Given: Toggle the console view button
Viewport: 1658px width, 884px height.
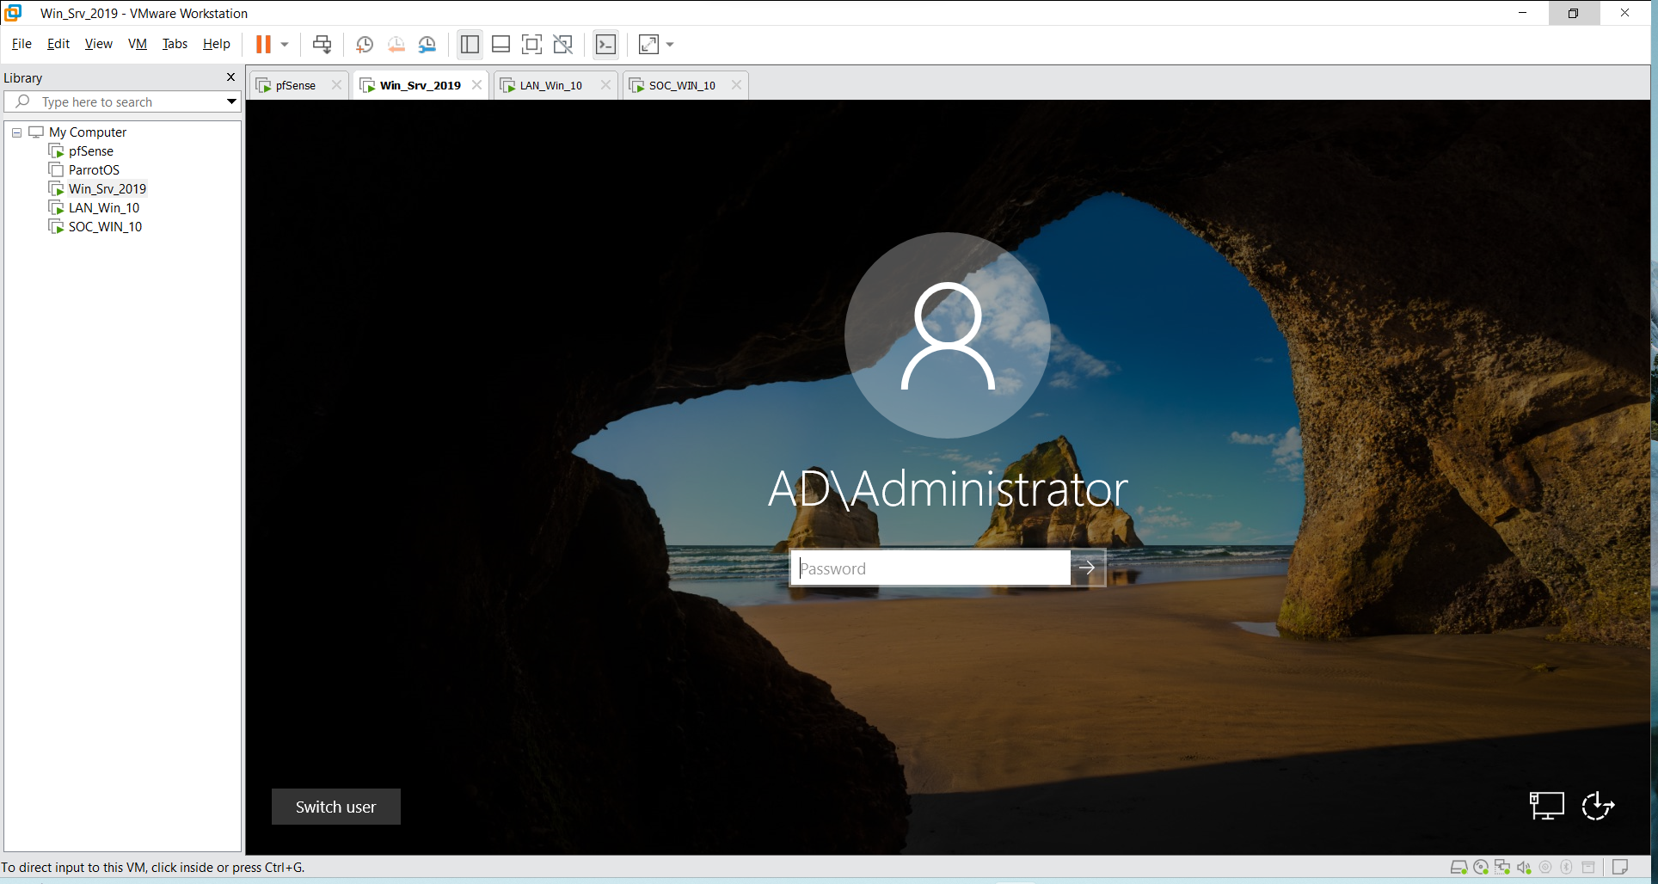Looking at the screenshot, I should point(605,44).
